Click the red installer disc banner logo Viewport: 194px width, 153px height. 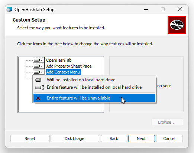[x=177, y=25]
